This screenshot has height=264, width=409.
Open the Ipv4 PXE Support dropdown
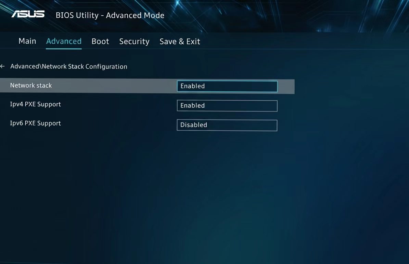pos(227,106)
